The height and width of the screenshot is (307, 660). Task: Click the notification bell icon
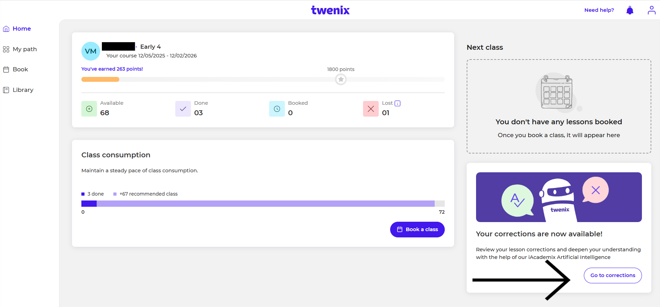630,10
